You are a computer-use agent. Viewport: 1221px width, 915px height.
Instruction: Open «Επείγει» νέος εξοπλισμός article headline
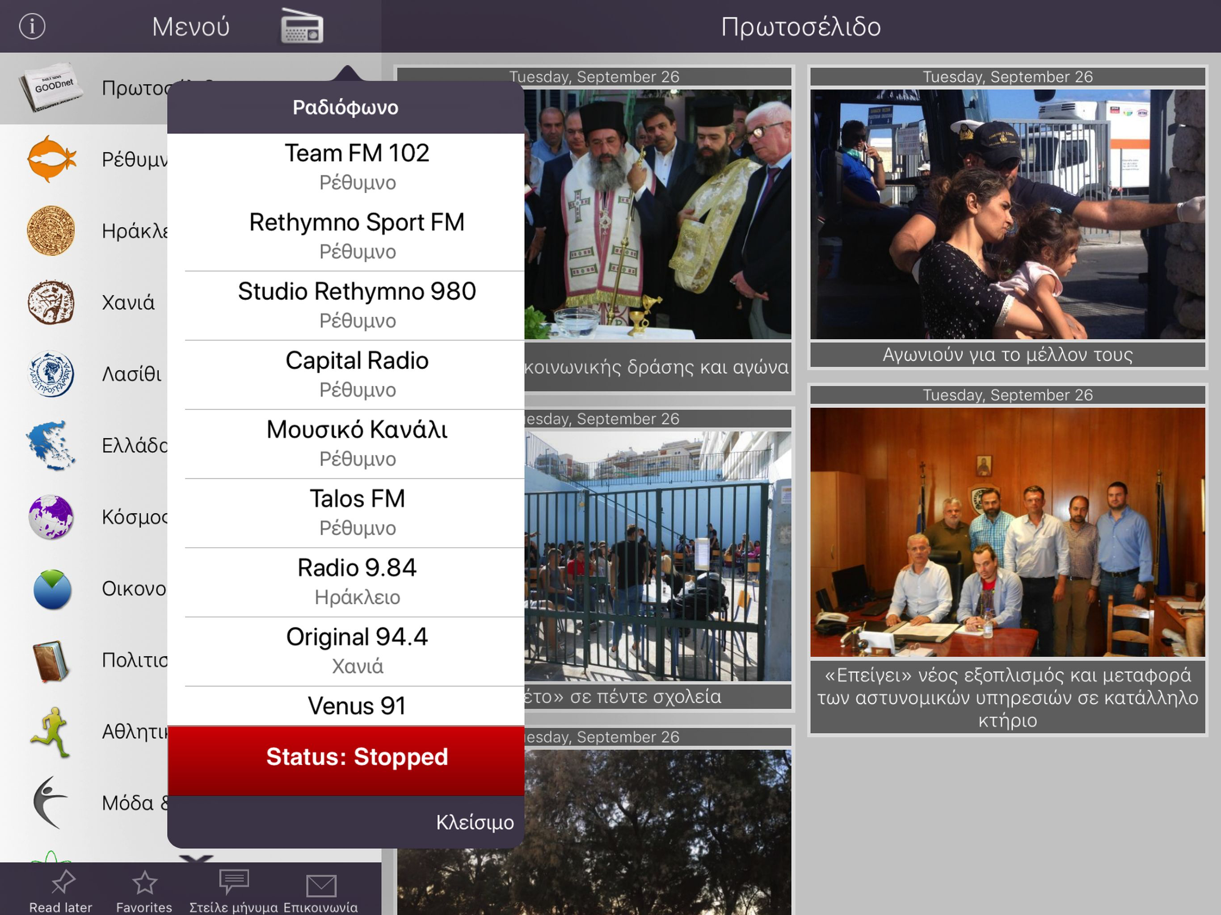point(1007,697)
